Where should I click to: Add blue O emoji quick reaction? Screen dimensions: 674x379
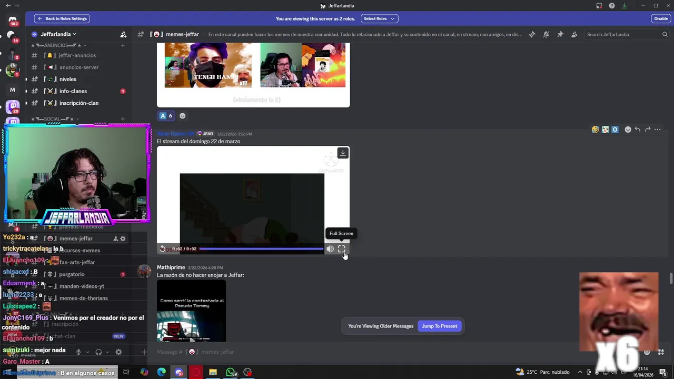click(614, 129)
